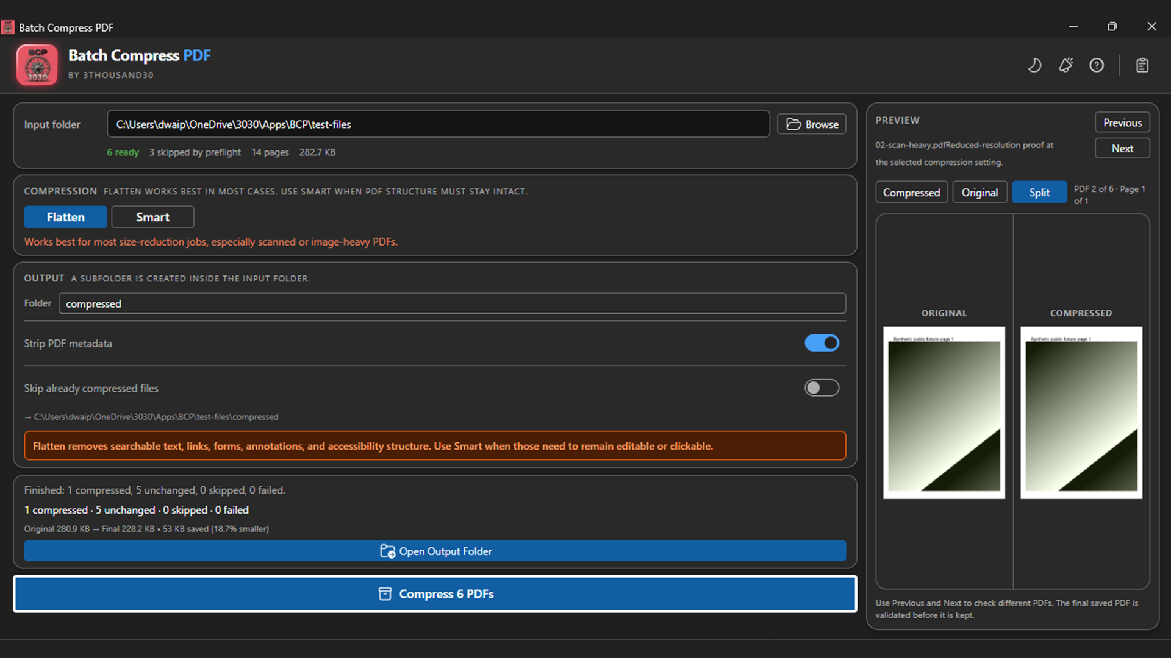Click the 02-scan-heavy.pdf preview caption
1171x658 pixels.
[965, 154]
